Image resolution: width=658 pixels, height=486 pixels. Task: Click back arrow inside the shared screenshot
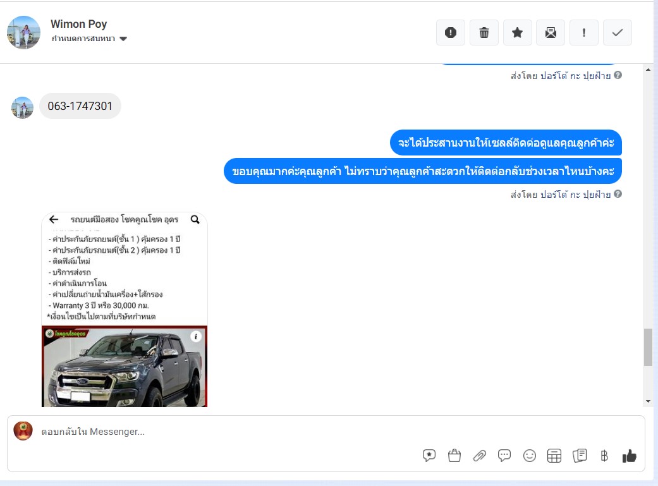pos(54,219)
